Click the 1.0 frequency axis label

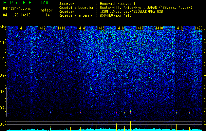click(3, 59)
